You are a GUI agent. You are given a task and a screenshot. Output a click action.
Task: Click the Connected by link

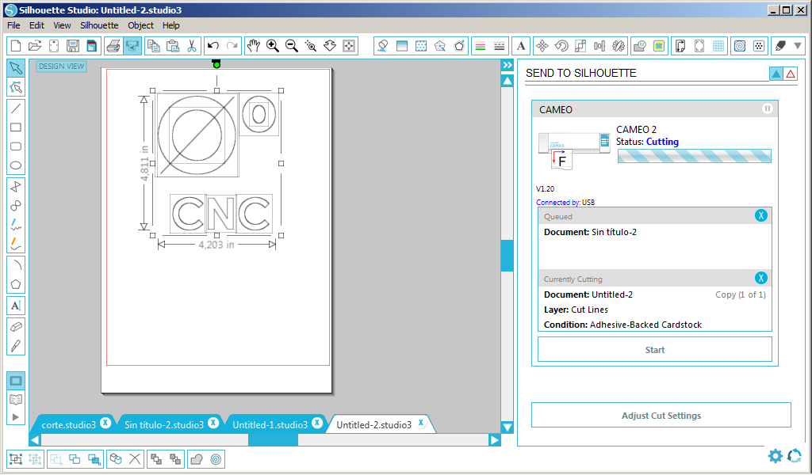click(557, 203)
